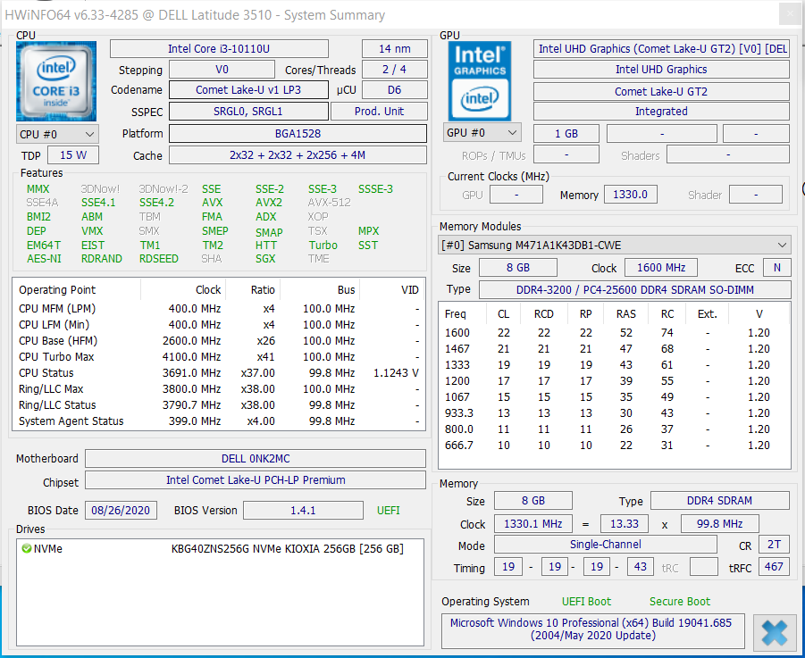This screenshot has height=658, width=805.
Task: Click the CPU Turbo Max operating point row
Action: (x=219, y=357)
